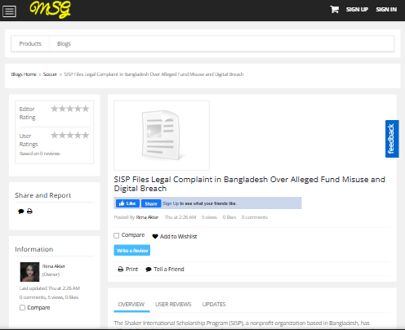Click the '0 comments' text in post meta
The width and height of the screenshot is (405, 330).
(255, 217)
